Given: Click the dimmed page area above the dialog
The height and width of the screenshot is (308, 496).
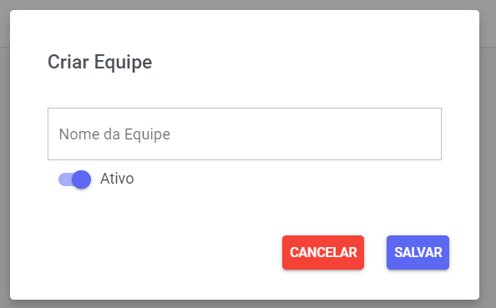Looking at the screenshot, I should (248, 4).
